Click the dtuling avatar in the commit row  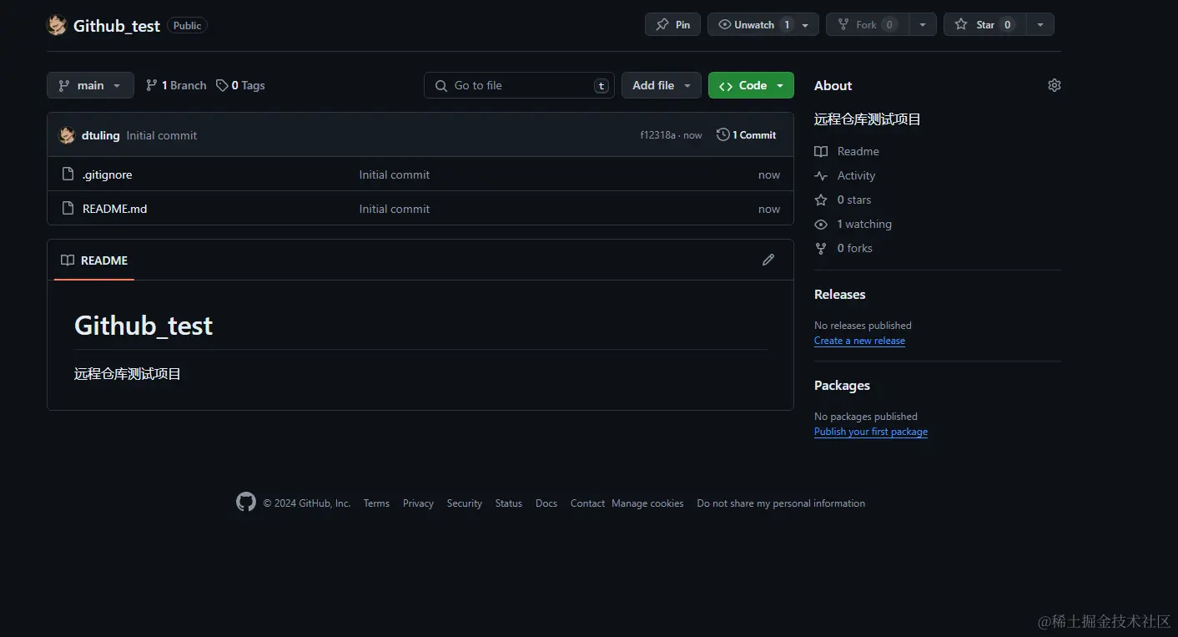click(67, 135)
